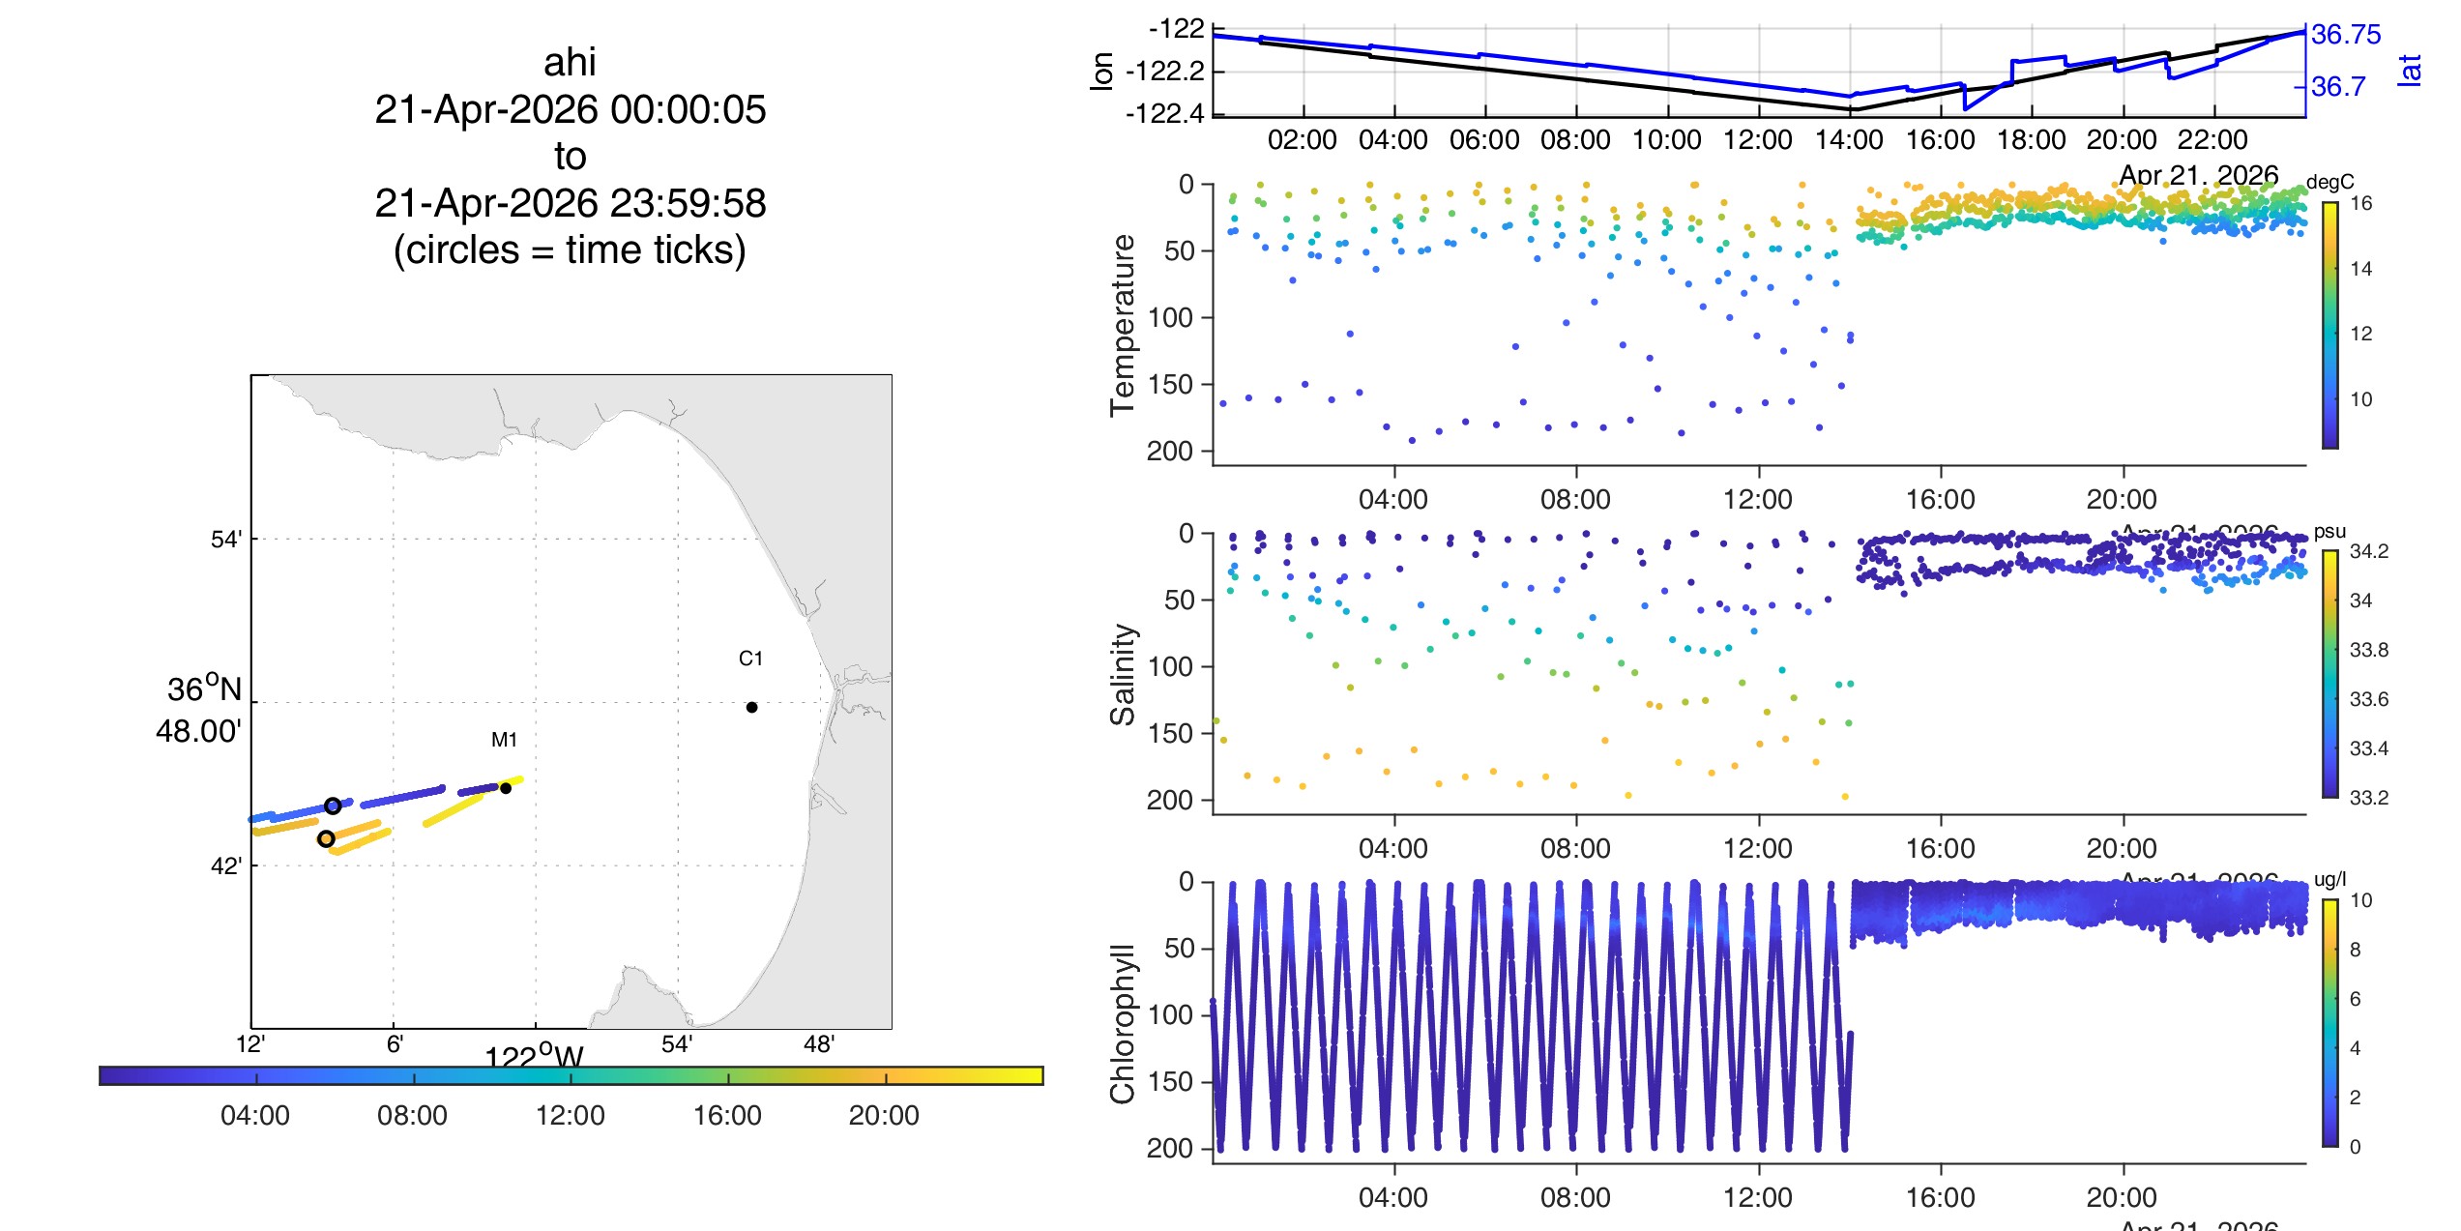Viewport: 2461px width, 1231px height.
Task: Click the salinity psu colorbar
Action: [x=2330, y=674]
